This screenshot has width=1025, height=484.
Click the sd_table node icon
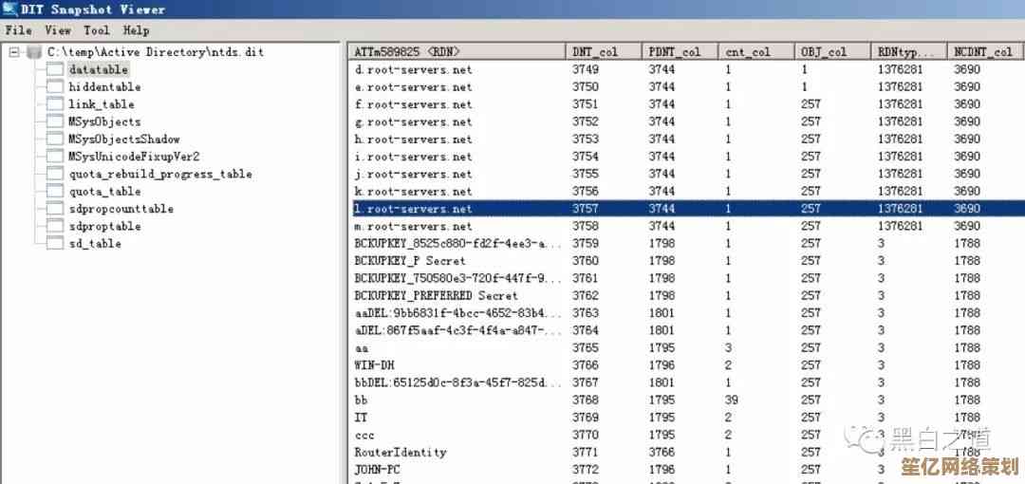[54, 244]
